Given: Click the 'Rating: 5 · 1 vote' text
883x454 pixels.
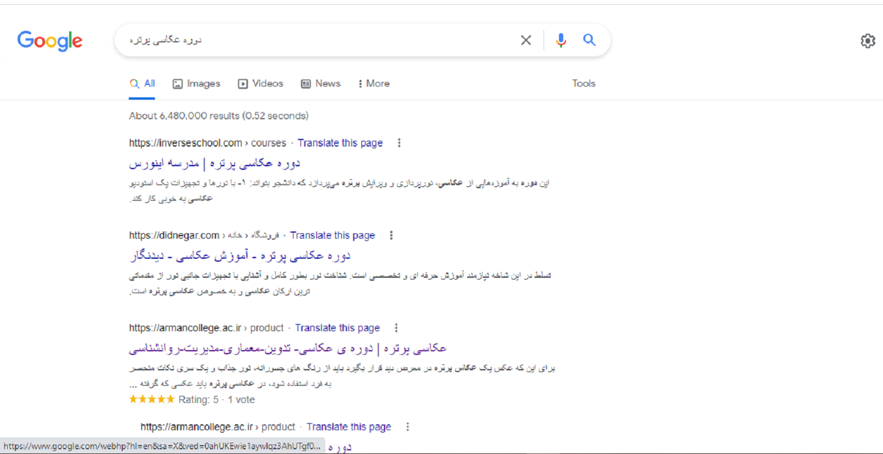Looking at the screenshot, I should click(217, 400).
